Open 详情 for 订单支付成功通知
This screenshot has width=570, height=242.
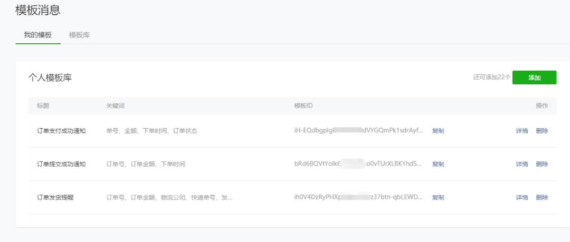[521, 131]
